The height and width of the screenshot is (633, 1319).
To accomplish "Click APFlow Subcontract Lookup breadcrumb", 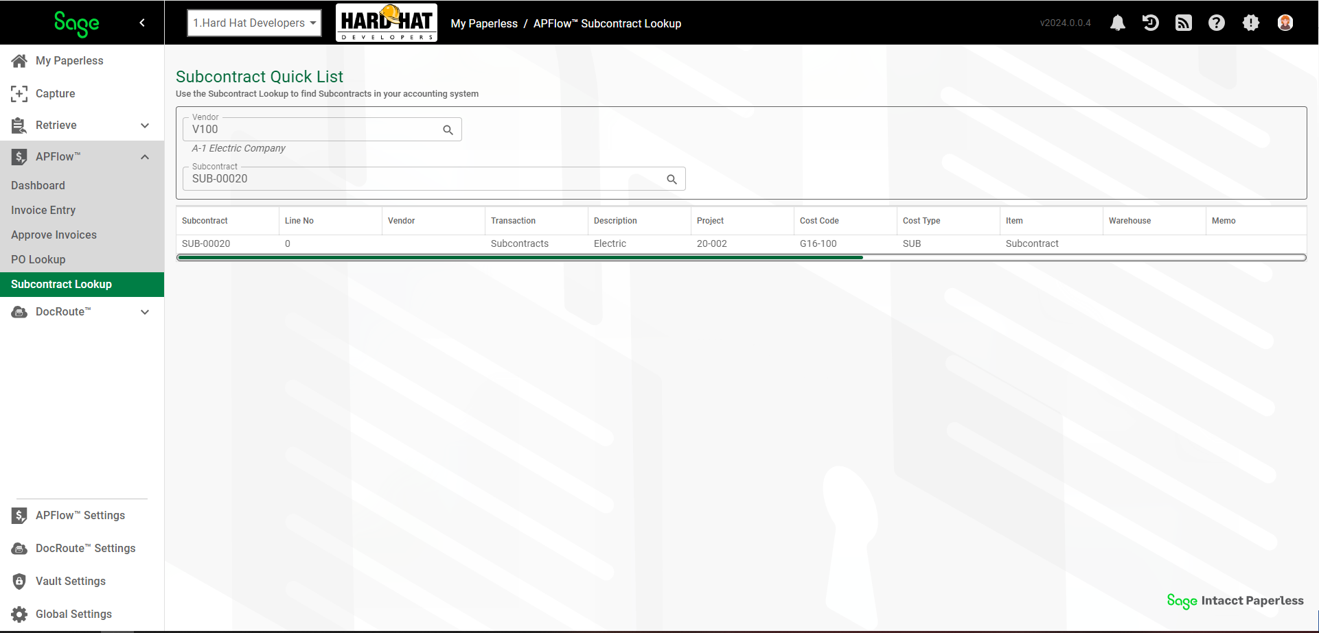I will click(x=607, y=23).
